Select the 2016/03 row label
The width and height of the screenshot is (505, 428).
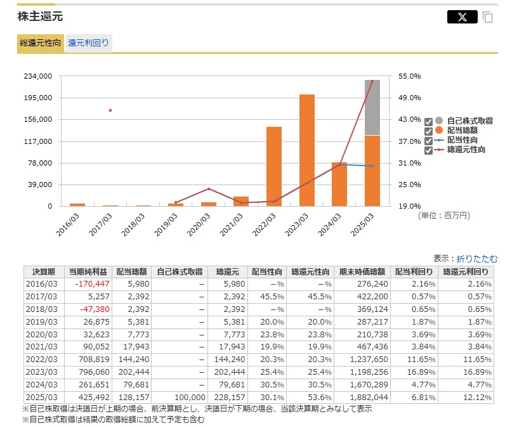point(42,284)
